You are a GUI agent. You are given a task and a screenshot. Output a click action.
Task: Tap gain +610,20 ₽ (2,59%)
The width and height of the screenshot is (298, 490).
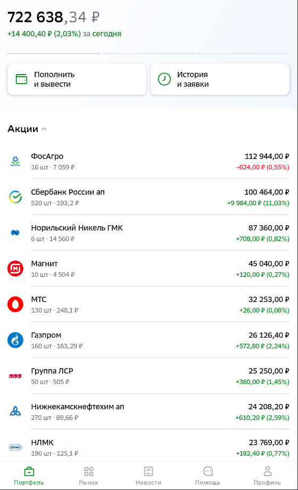point(262,418)
